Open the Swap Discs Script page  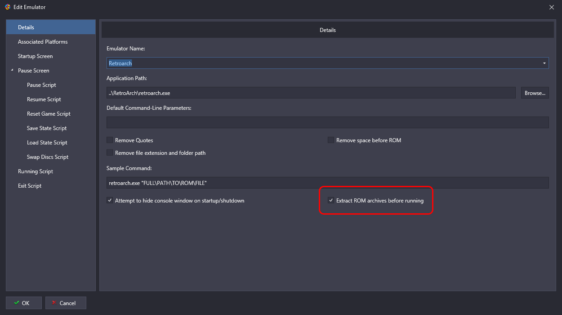[48, 157]
